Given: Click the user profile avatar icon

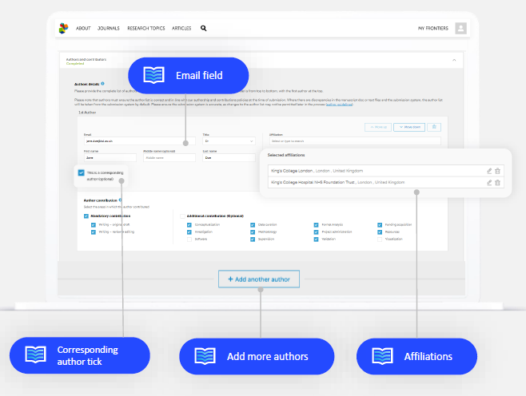Looking at the screenshot, I should click(x=460, y=28).
